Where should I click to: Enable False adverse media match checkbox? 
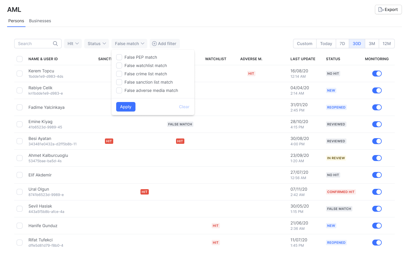tap(119, 90)
